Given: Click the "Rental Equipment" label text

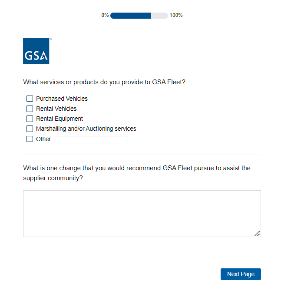Looking at the screenshot, I should (x=60, y=119).
